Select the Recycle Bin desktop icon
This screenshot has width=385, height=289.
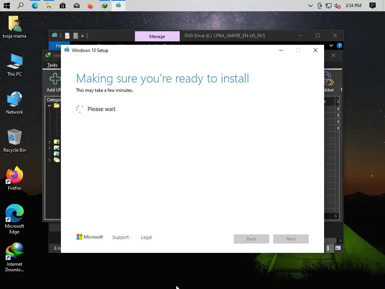point(15,141)
